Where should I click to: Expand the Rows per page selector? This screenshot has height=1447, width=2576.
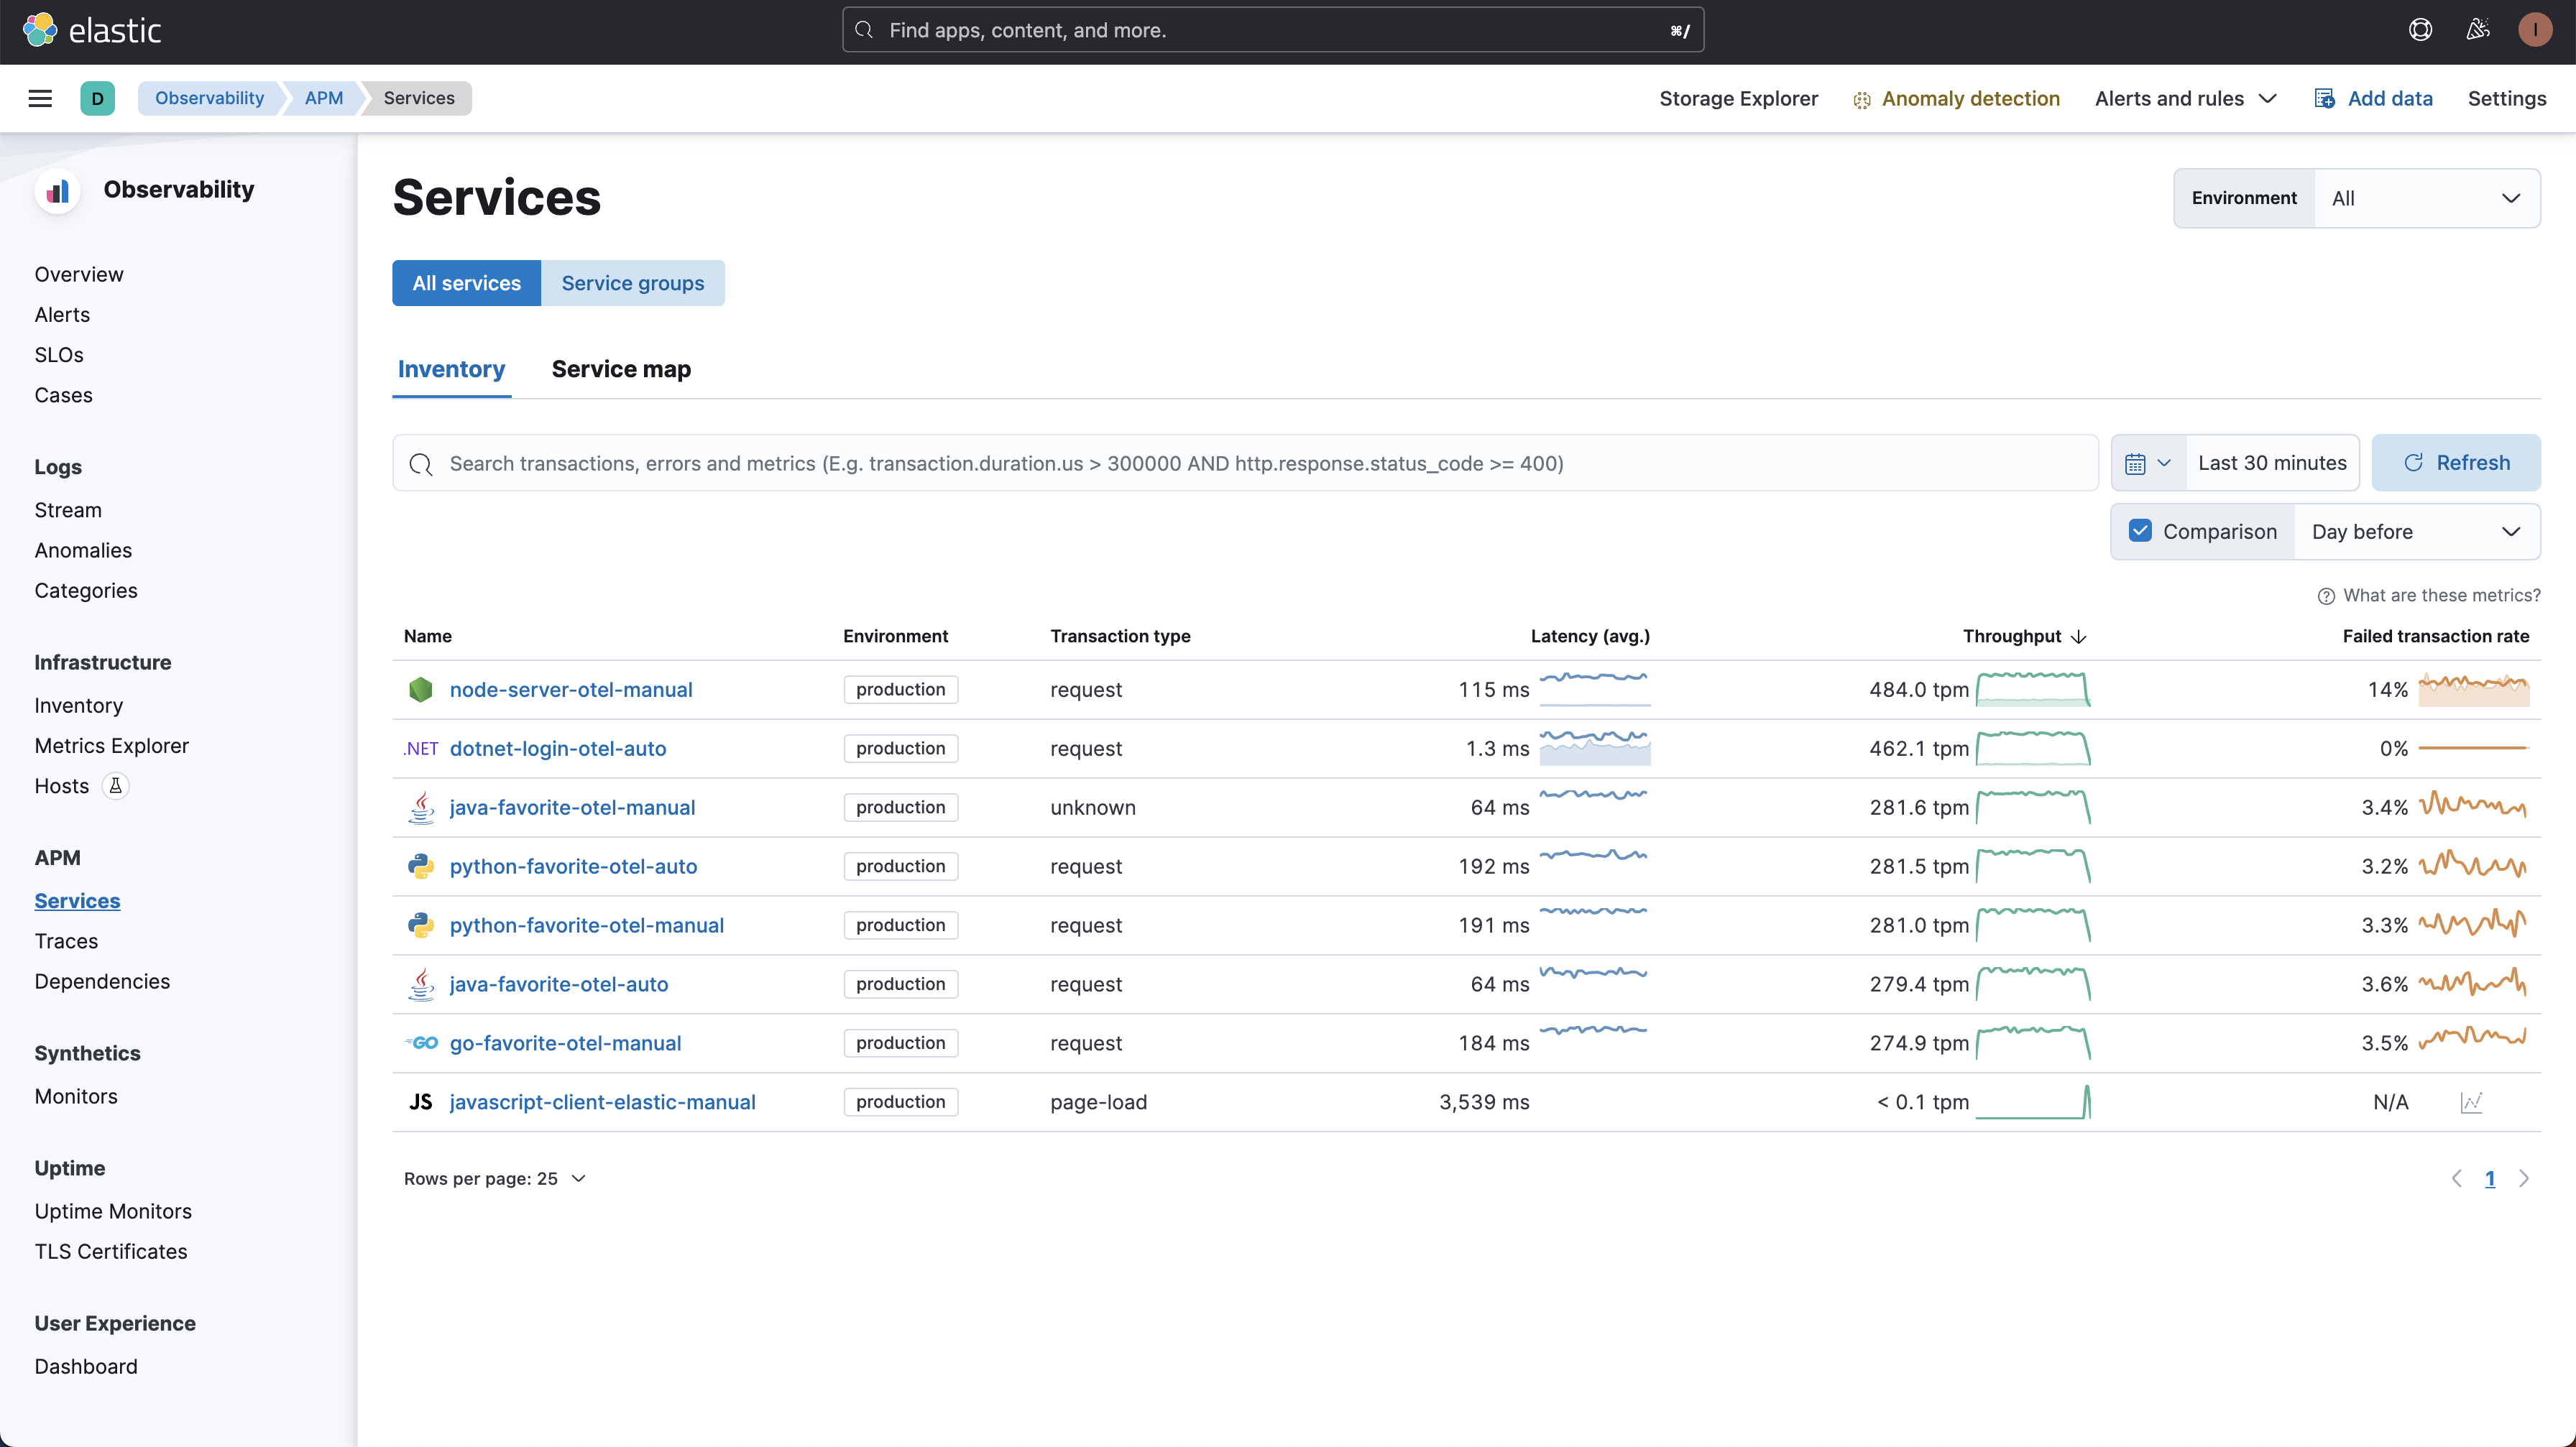pos(495,1178)
